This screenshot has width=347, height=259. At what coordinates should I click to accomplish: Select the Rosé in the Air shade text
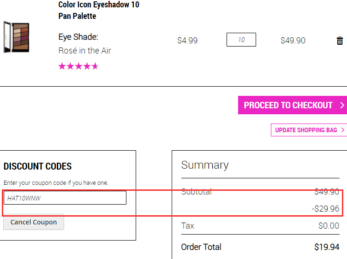85,51
